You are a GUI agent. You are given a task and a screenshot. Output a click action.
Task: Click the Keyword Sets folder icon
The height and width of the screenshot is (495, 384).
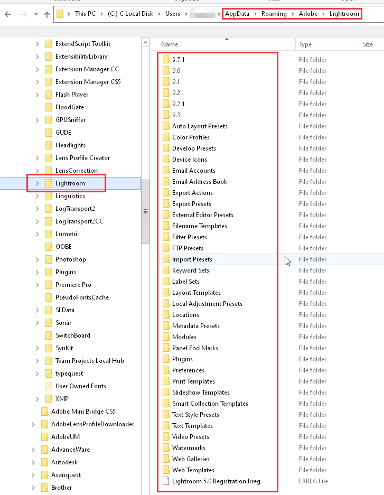pos(166,270)
